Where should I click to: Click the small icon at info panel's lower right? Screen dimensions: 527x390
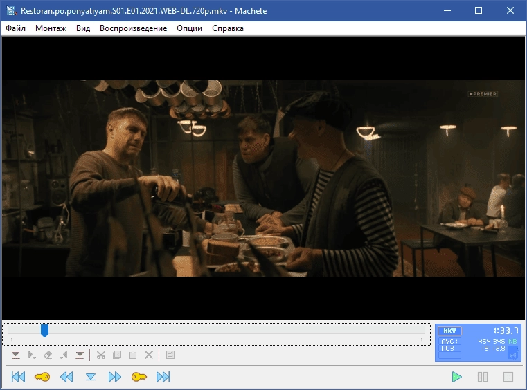click(x=512, y=354)
